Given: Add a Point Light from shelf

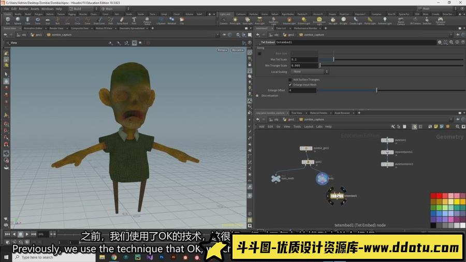Looking at the screenshot, I should click(x=235, y=21).
